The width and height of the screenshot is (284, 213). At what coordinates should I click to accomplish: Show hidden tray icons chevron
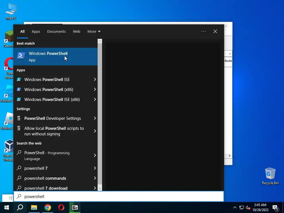click(x=235, y=207)
